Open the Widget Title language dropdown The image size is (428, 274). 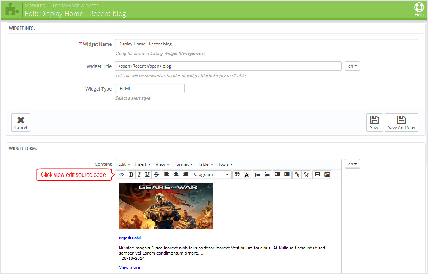click(x=352, y=66)
